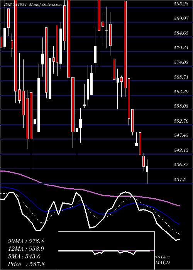The image size is (193, 270).
Task: Click the 547.45 price label
Action: [181, 135]
